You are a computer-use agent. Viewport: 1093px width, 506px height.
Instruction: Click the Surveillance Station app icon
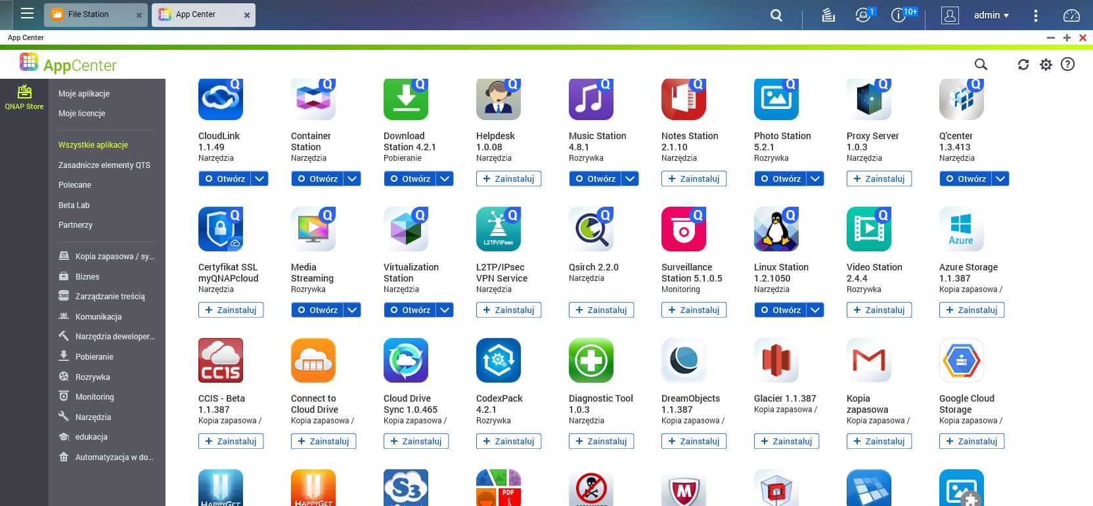[x=684, y=229]
